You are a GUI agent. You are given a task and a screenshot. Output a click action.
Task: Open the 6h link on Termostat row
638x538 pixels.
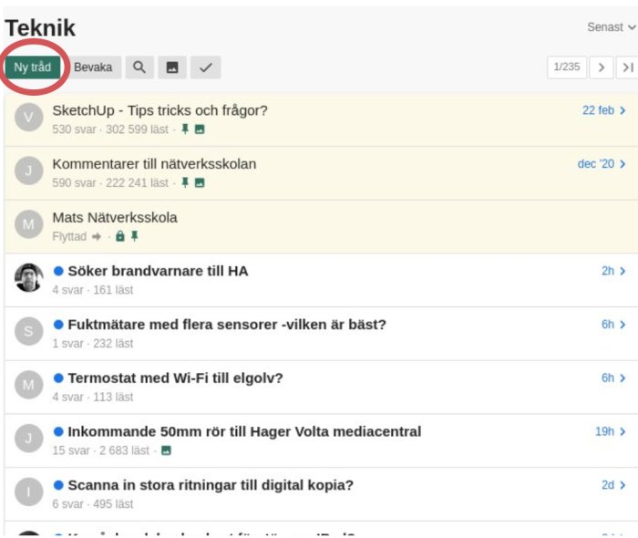click(608, 378)
